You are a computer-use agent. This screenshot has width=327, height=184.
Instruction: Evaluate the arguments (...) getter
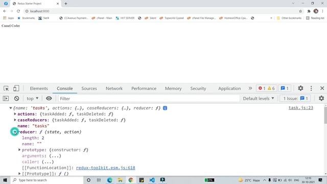[55, 156]
